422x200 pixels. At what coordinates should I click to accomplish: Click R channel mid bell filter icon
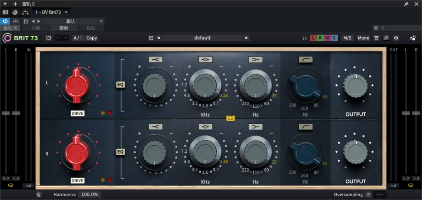[205, 127]
